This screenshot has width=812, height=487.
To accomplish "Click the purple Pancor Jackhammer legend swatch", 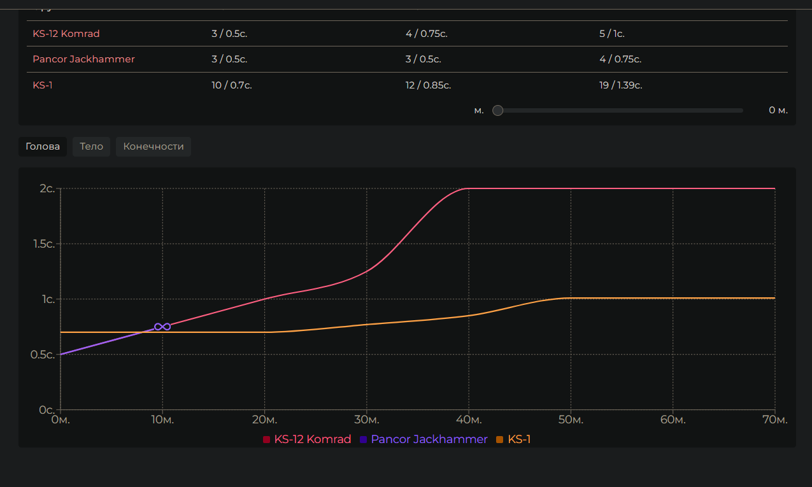I will click(x=364, y=439).
